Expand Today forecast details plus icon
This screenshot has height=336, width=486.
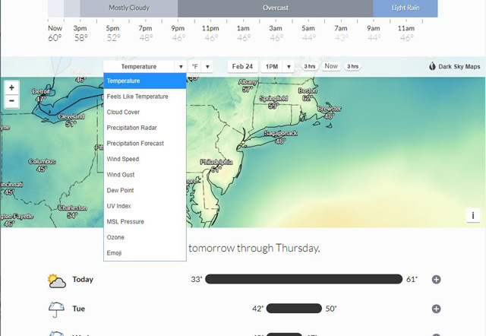pyautogui.click(x=436, y=280)
